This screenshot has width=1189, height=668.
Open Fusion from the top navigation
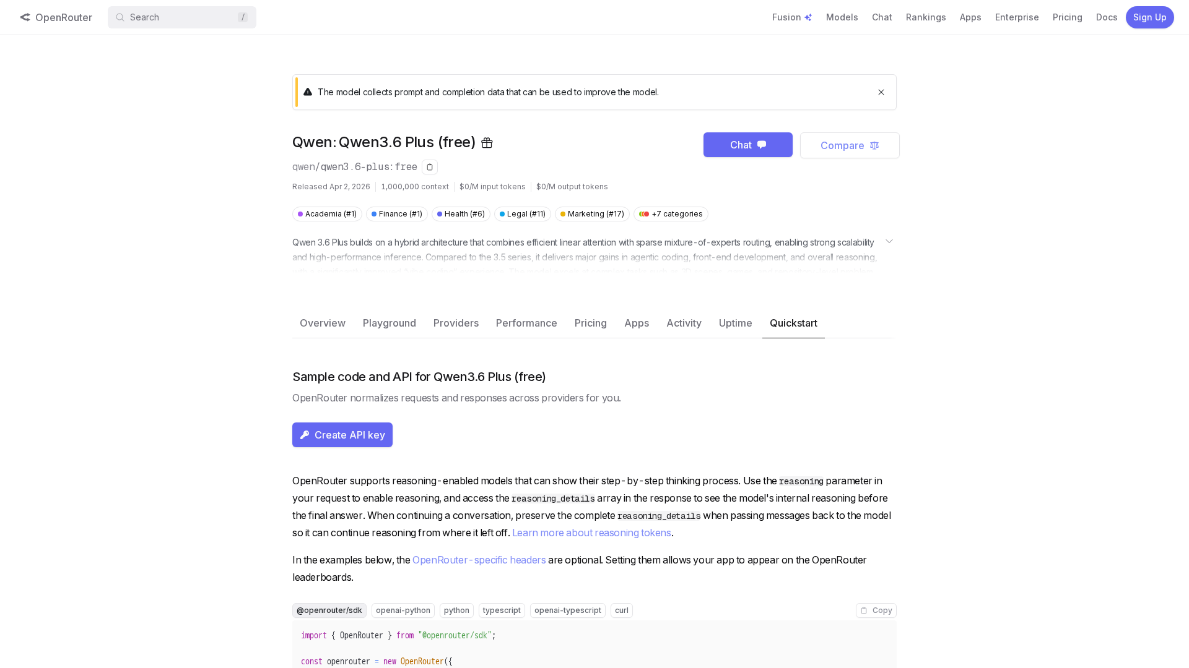pos(791,17)
